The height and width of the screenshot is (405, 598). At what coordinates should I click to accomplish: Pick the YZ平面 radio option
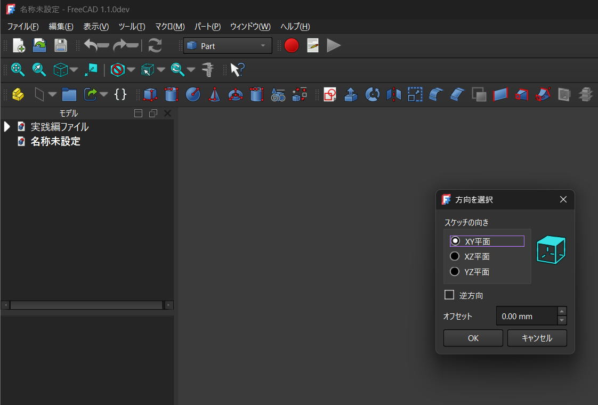pyautogui.click(x=455, y=272)
